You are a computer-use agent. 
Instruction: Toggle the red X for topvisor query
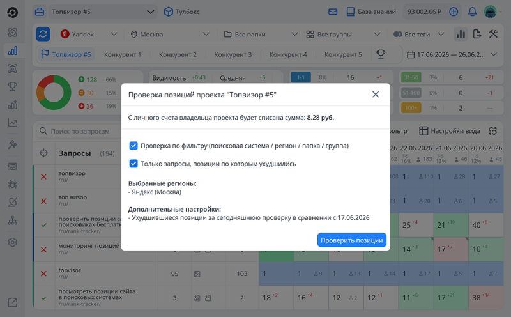[x=43, y=274]
